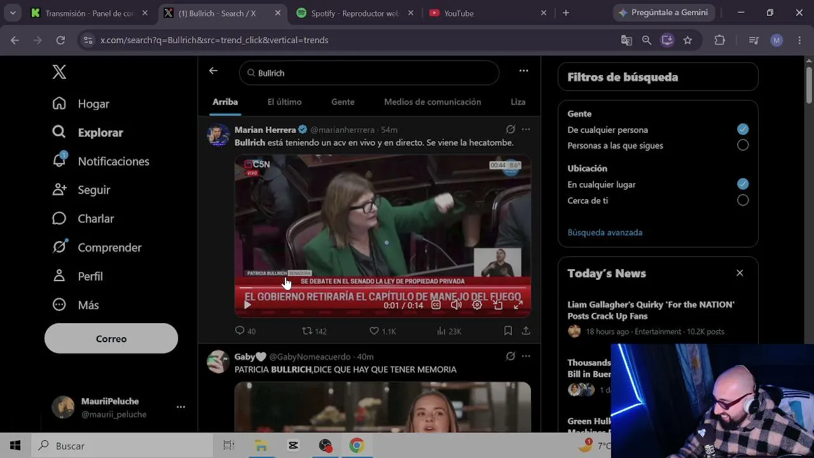Open Marian Herrera's profile avatar
The height and width of the screenshot is (458, 814).
[218, 135]
